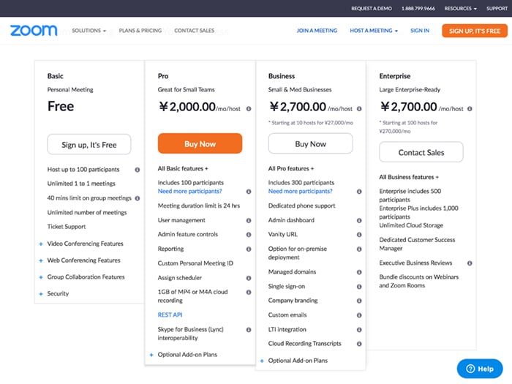The width and height of the screenshot is (512, 384).
Task: Open the Host a Meeting dropdown
Action: point(374,31)
